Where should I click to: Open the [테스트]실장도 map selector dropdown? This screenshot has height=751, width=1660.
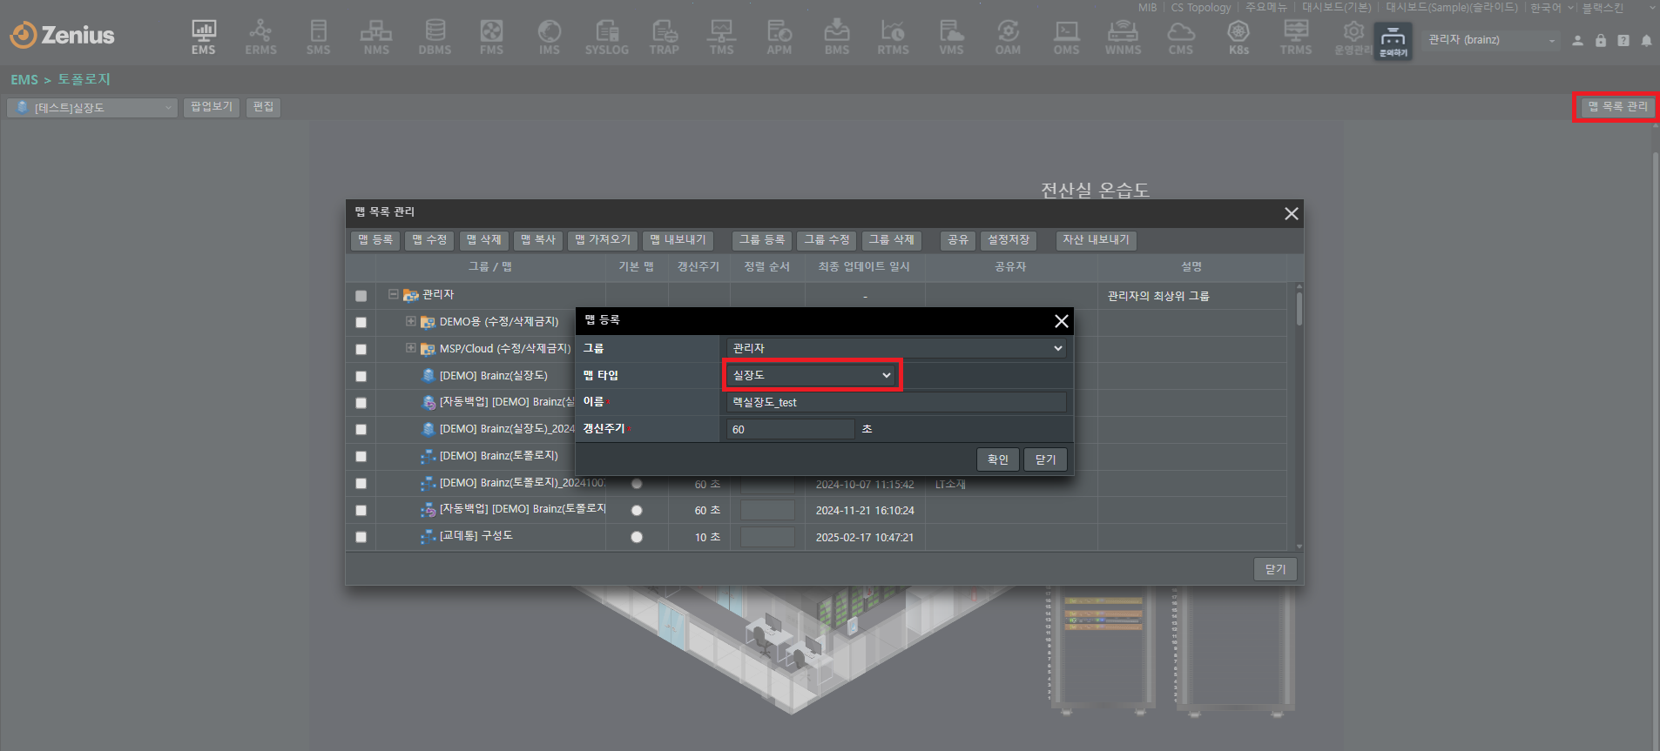pos(92,107)
